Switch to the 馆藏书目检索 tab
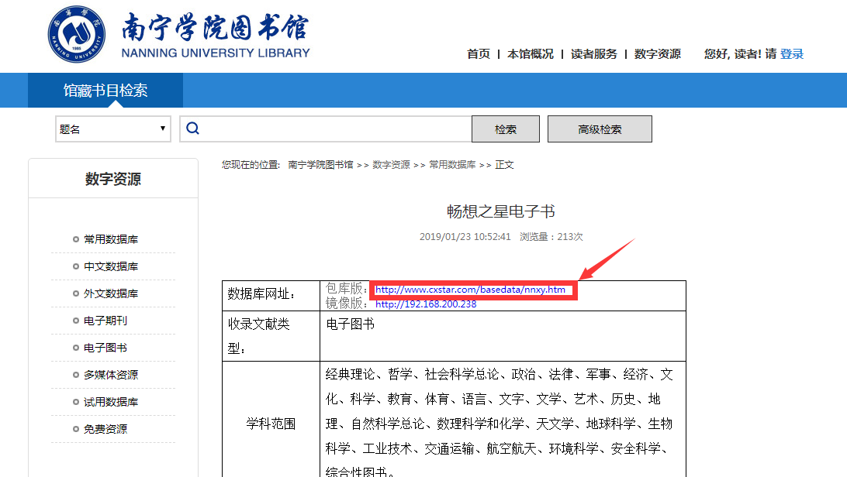Image resolution: width=847 pixels, height=477 pixels. point(105,91)
